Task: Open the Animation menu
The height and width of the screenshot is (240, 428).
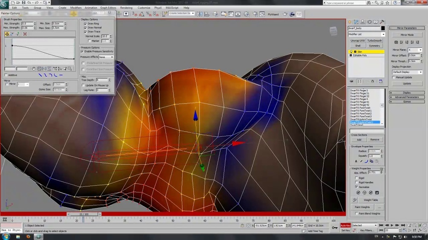Action: pyautogui.click(x=91, y=8)
